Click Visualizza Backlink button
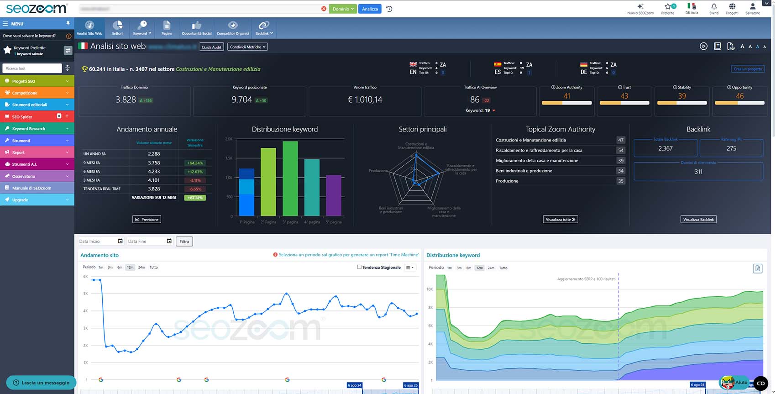The width and height of the screenshot is (776, 394). [x=698, y=220]
